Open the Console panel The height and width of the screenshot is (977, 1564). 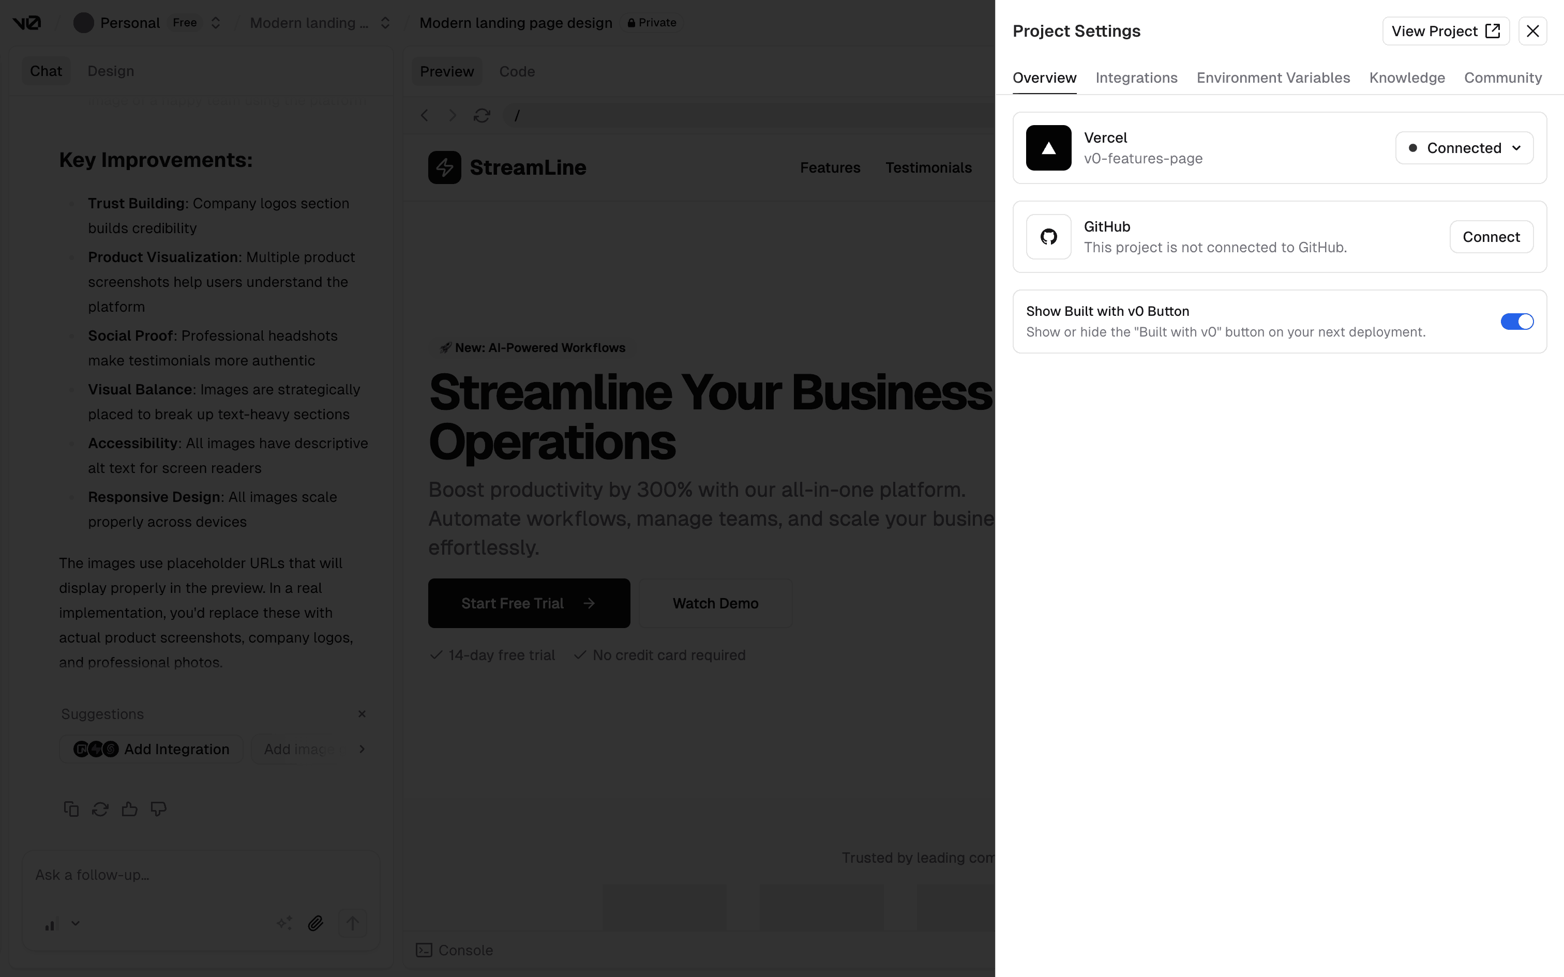[x=454, y=950]
